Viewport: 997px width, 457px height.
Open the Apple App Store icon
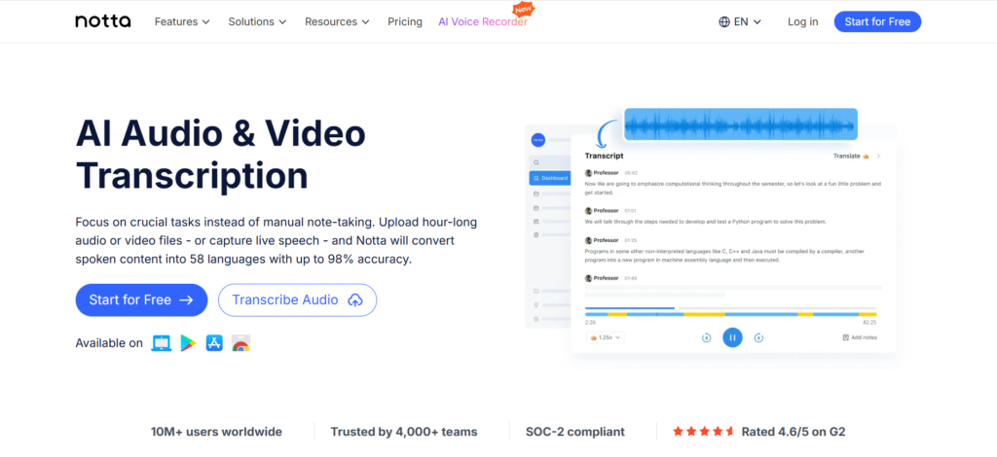(214, 343)
